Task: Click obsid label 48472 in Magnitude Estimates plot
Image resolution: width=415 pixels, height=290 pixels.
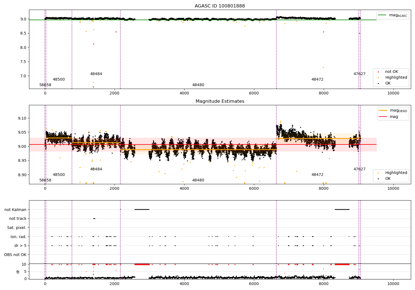Action: click(x=317, y=175)
